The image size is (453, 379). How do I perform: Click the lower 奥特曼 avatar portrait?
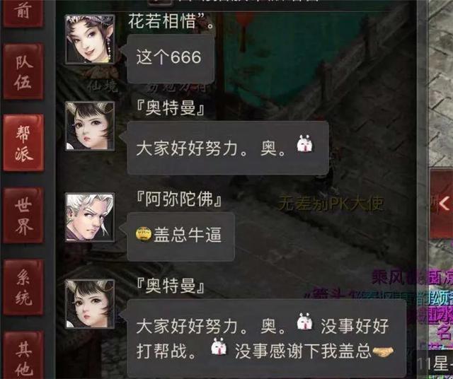(x=90, y=303)
